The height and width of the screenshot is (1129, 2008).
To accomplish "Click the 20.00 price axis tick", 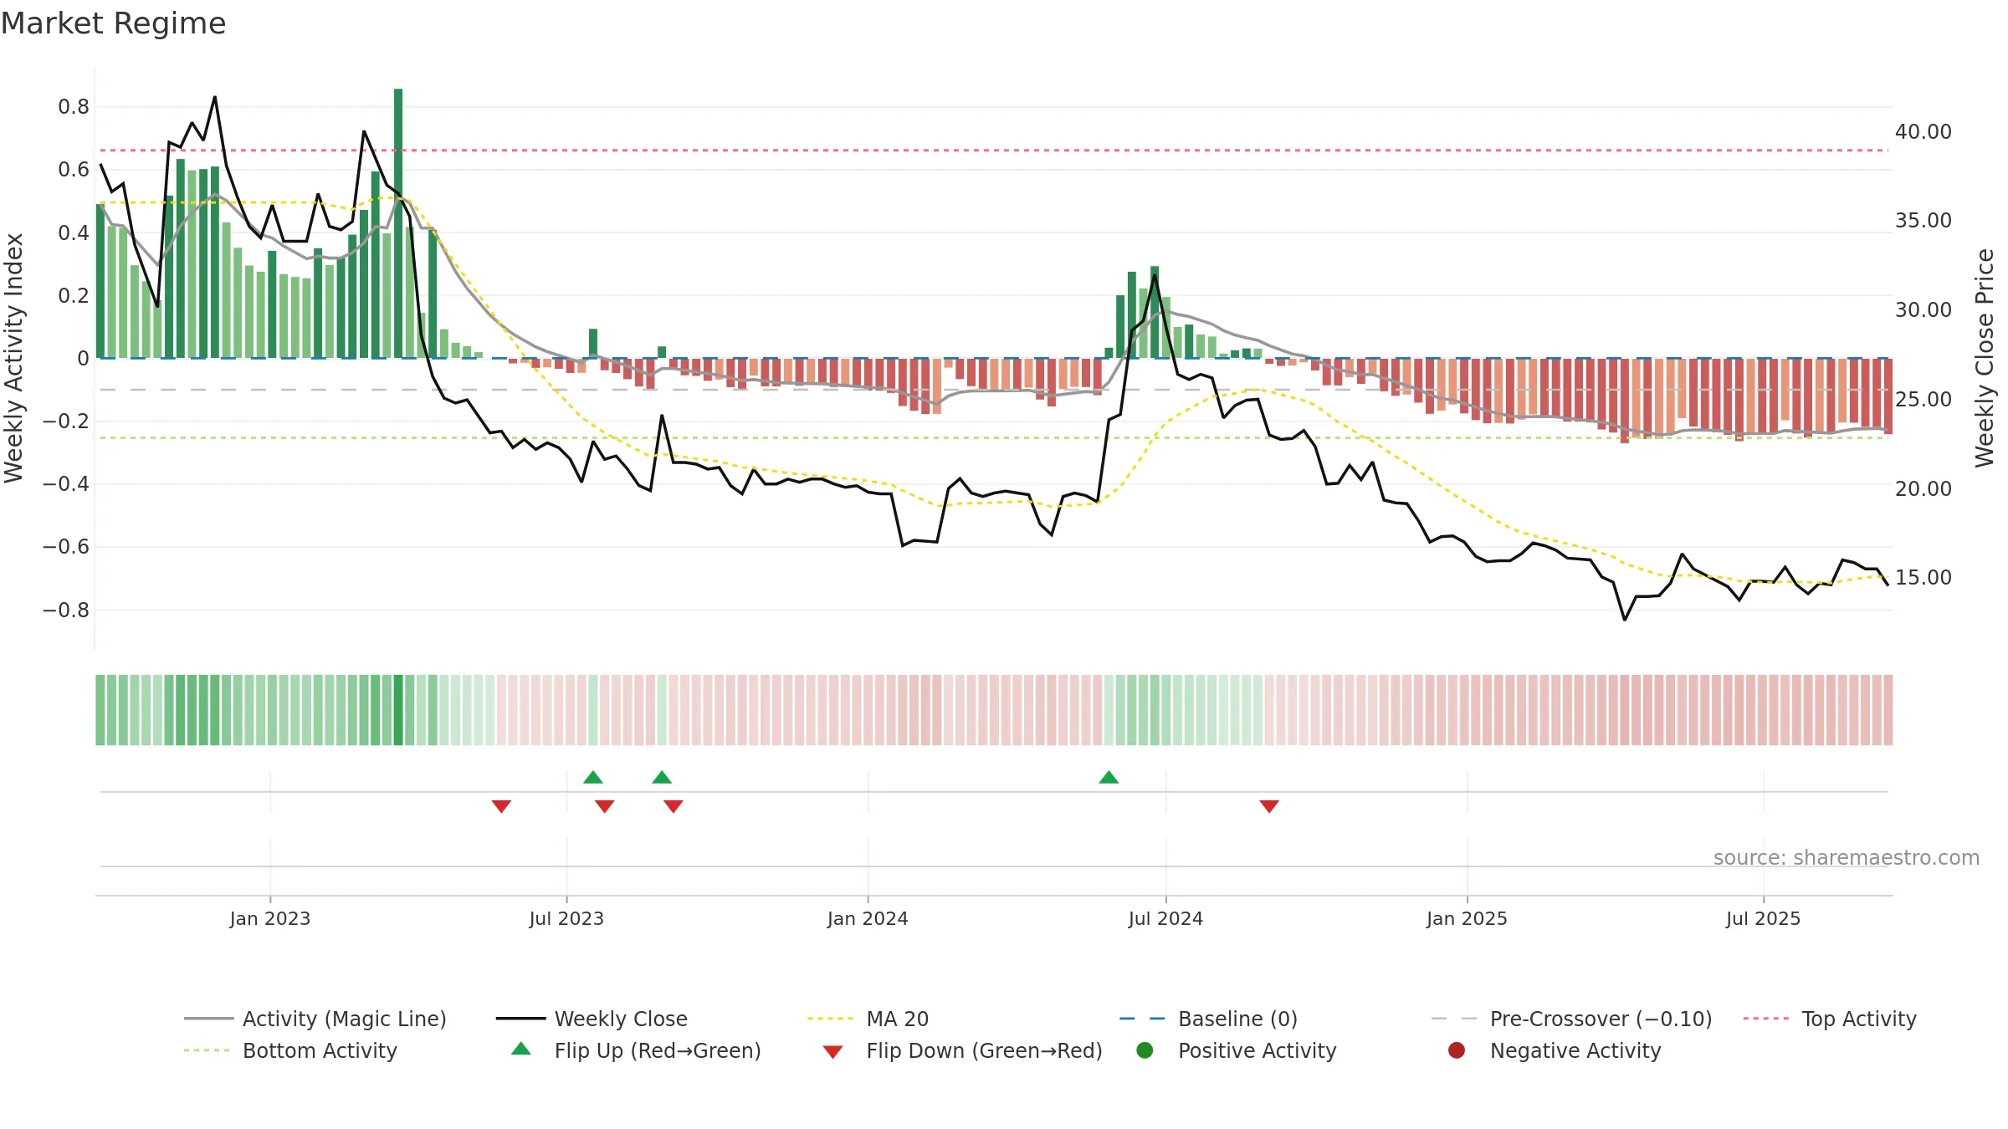I will 1923,488.
